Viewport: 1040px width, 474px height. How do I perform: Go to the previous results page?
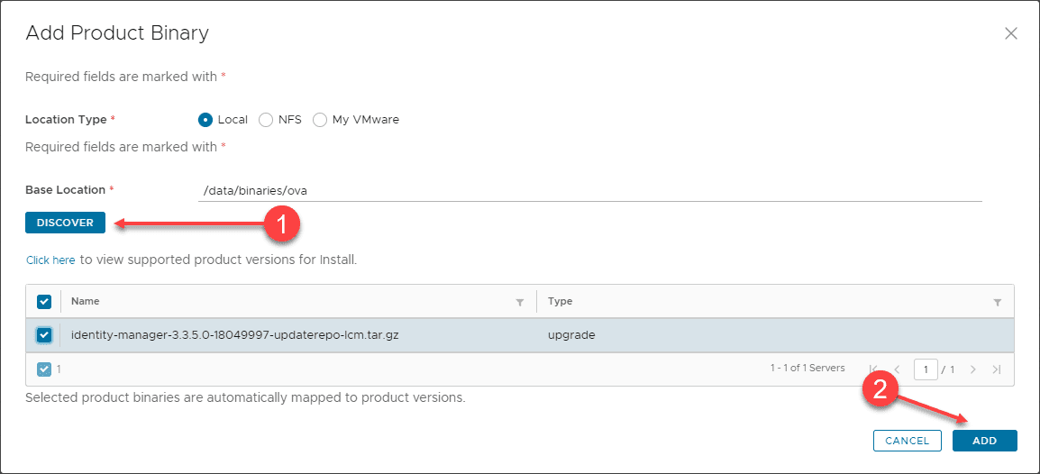pos(897,369)
